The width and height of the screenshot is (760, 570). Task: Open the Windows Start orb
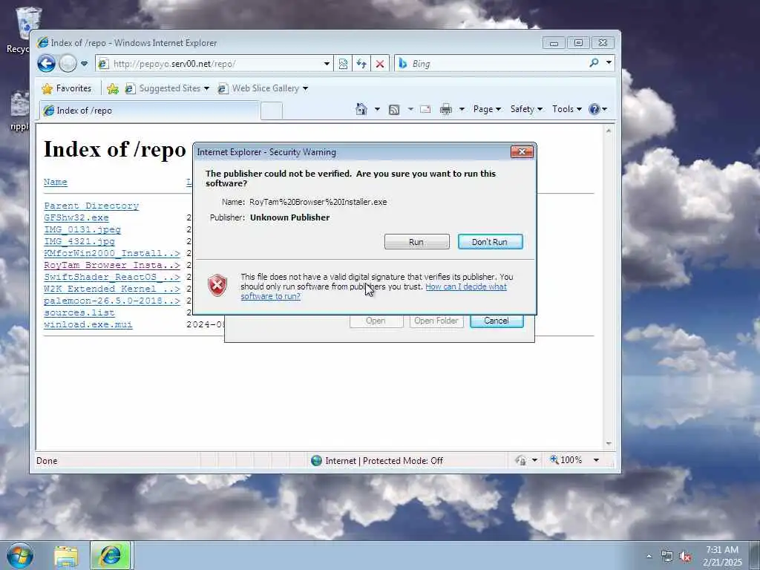20,555
